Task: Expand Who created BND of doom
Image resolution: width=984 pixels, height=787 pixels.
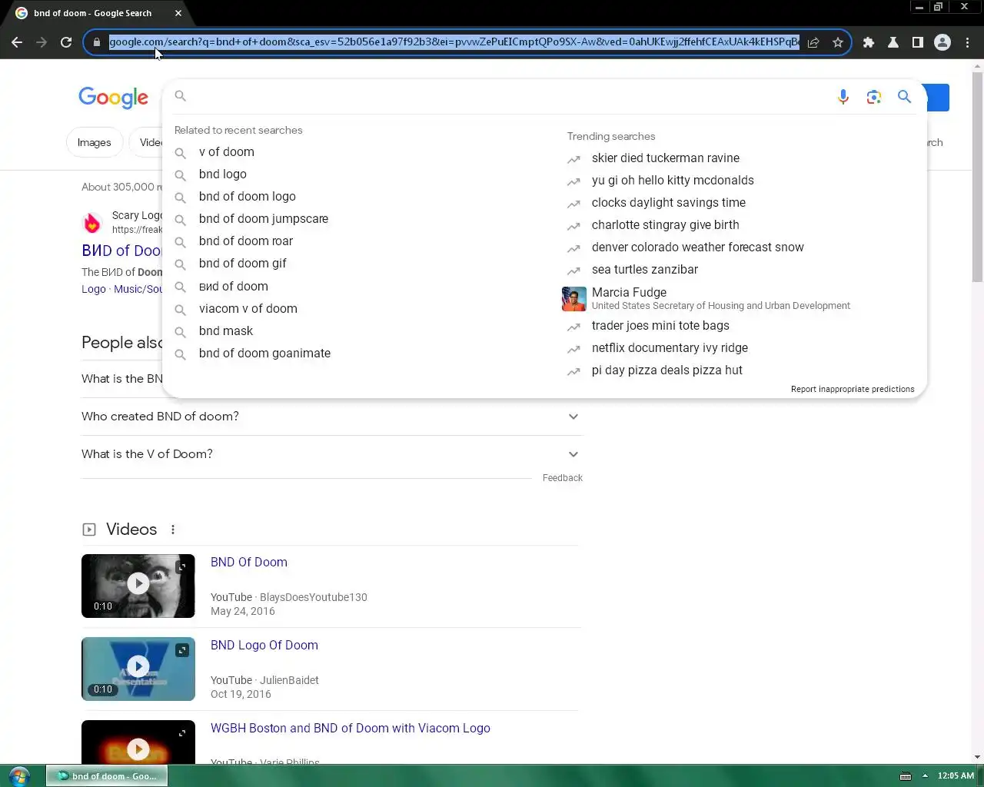Action: point(331,417)
